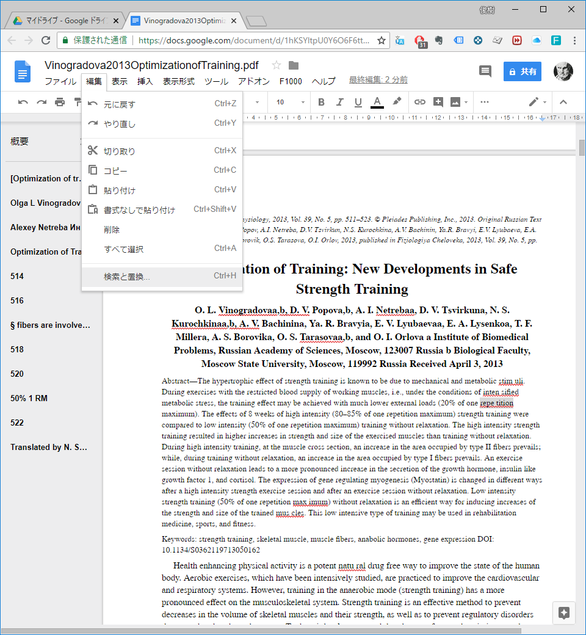Click the Bold formatting icon
Viewport: 586px width, 635px height.
(x=321, y=102)
